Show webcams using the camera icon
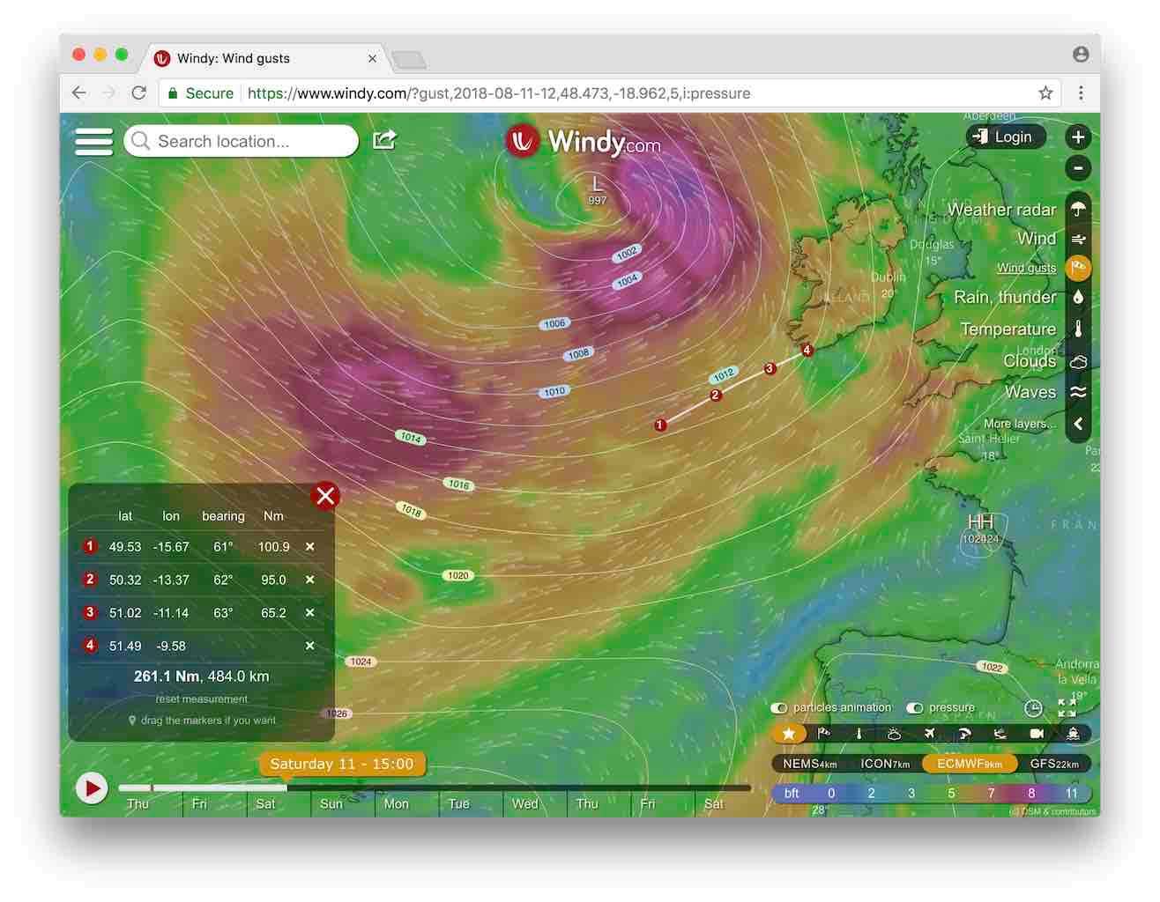1160x902 pixels. coord(1037,734)
